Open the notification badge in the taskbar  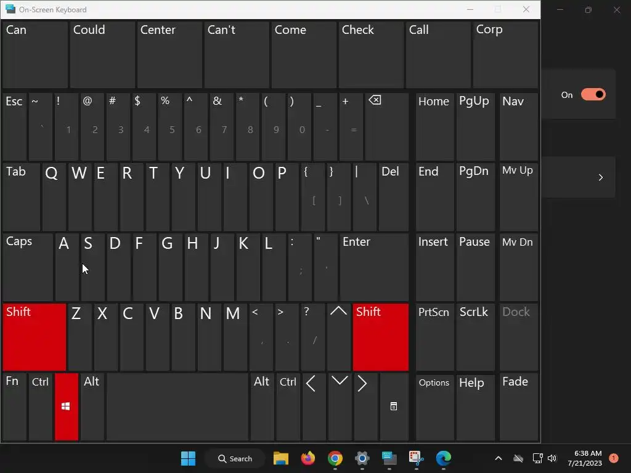(x=614, y=458)
